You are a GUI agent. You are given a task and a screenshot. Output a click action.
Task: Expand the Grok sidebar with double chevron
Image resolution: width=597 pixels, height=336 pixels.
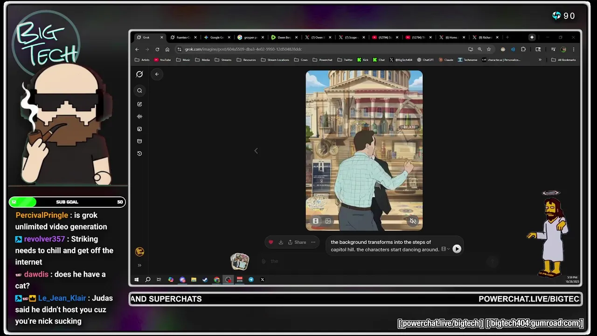[x=139, y=265]
